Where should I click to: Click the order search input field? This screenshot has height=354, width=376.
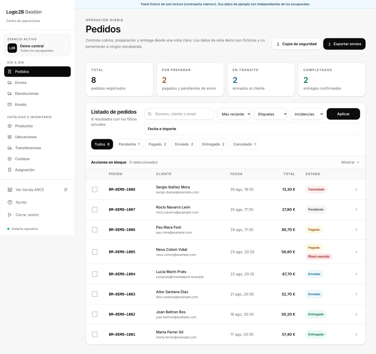[179, 114]
